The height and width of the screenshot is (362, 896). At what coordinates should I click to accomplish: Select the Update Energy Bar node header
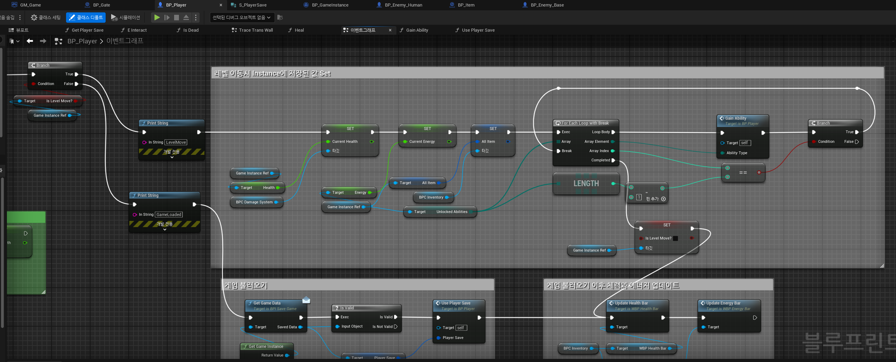(729, 306)
